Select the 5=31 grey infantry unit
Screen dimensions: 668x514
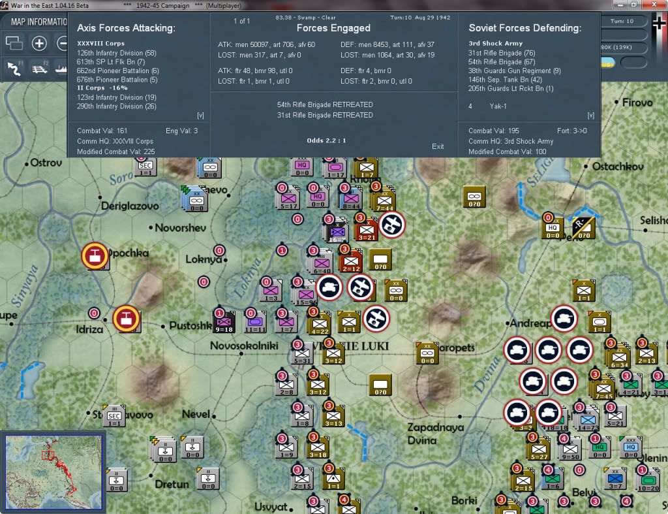(x=302, y=354)
